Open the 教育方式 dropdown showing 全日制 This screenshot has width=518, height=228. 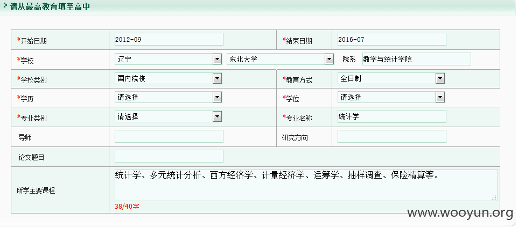391,78
